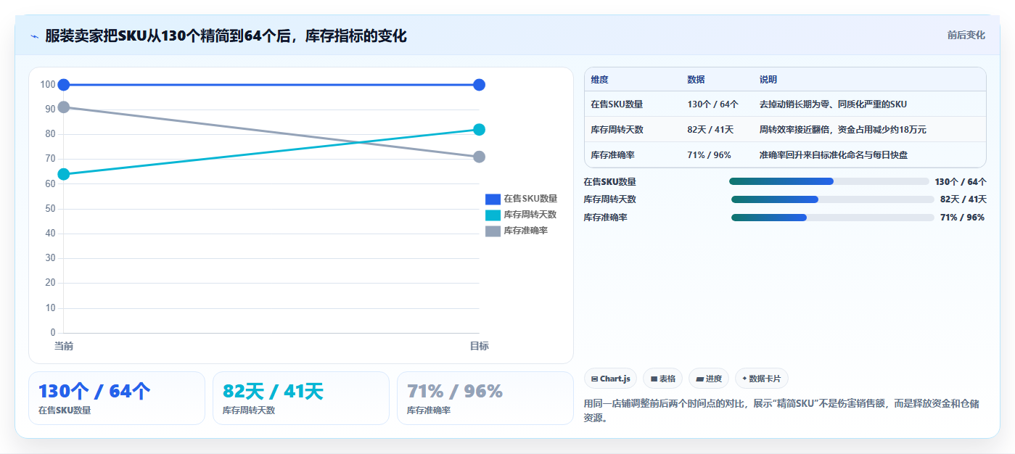Image resolution: width=1015 pixels, height=454 pixels.
Task: Click the blue data point at 目标
Action: (x=479, y=85)
